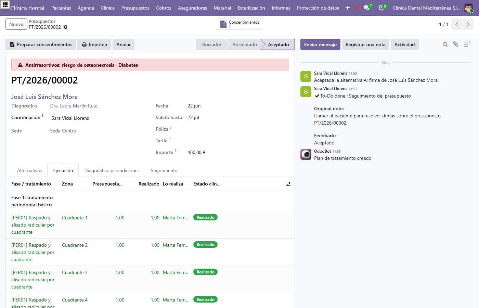The height and width of the screenshot is (308, 479).
Task: Click the Coordinación field Sara Vidal Llorens
Action: click(x=70, y=118)
